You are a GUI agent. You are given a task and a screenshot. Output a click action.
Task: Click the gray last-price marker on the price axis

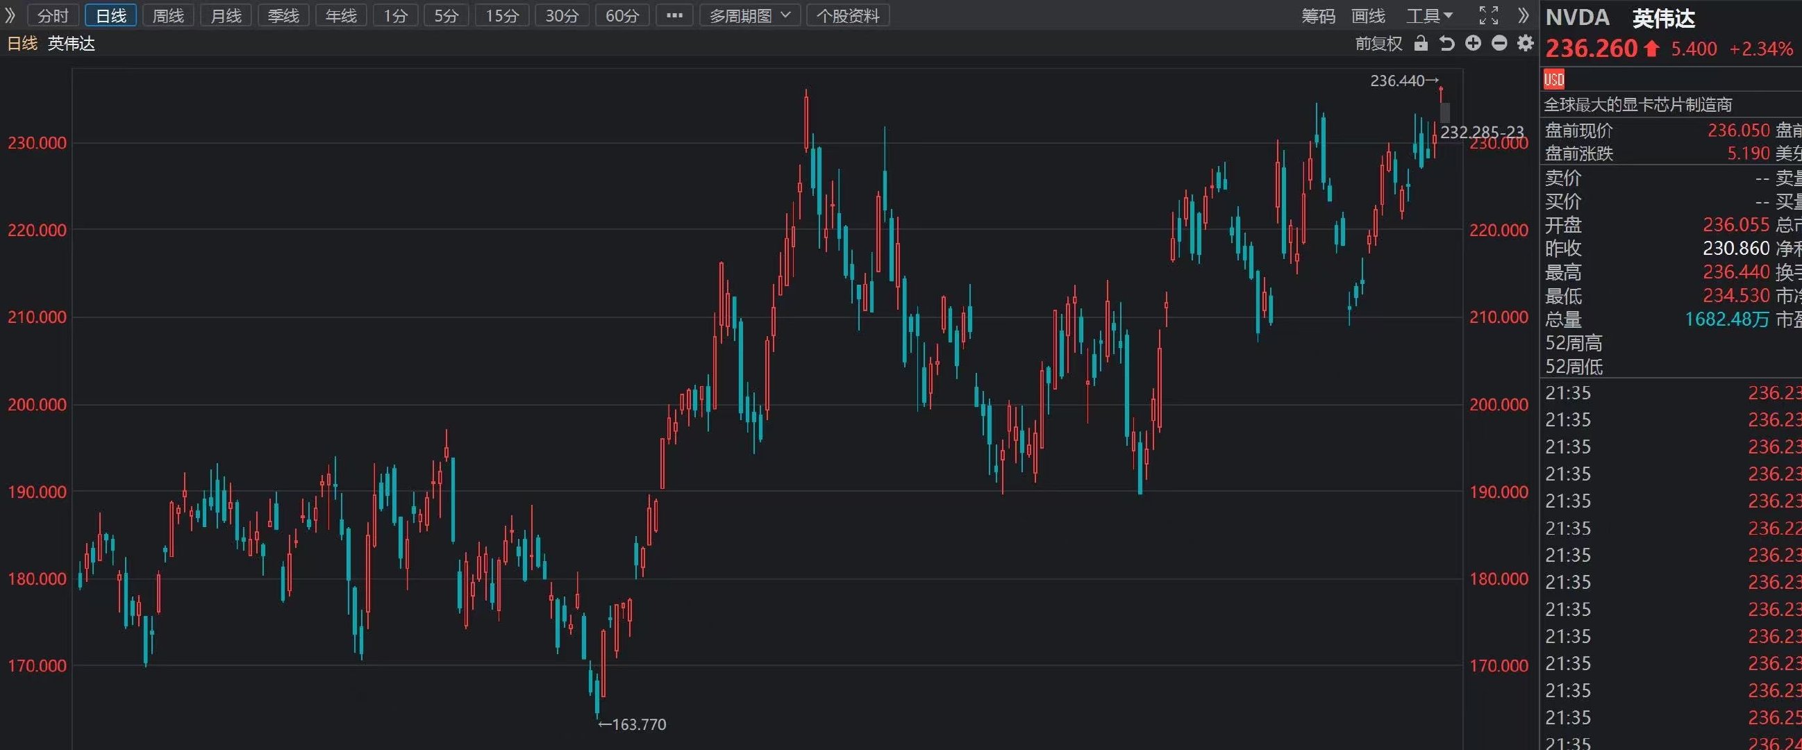click(x=1445, y=112)
